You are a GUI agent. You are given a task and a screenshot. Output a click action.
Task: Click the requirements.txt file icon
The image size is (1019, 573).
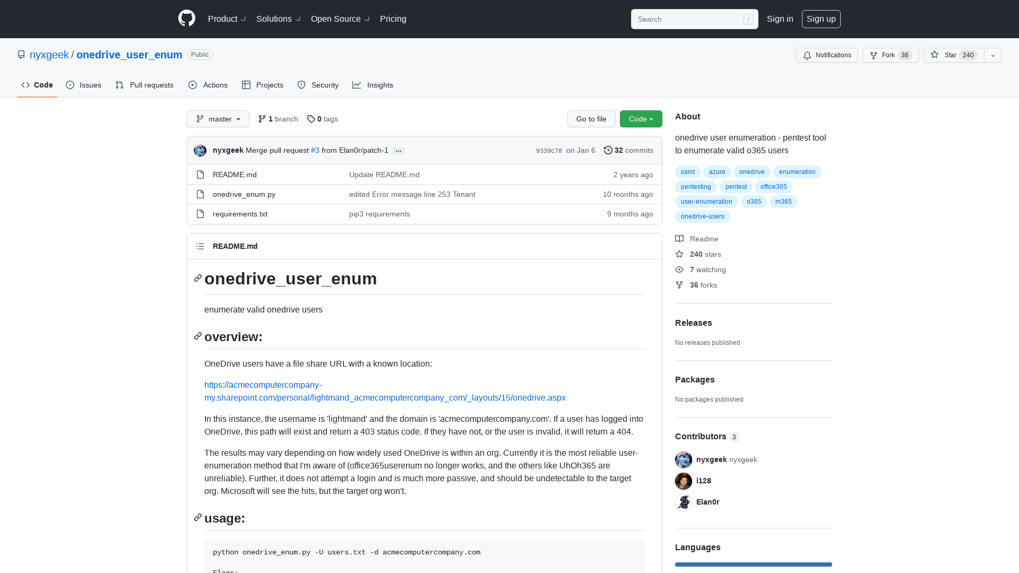tap(200, 214)
